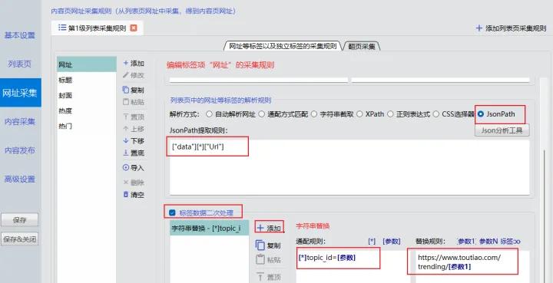
Task: Select the 字符串替换 - [*]topic_i entry
Action: tap(209, 228)
